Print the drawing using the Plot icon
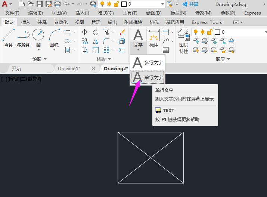The height and width of the screenshot is (197, 267). click(58, 4)
